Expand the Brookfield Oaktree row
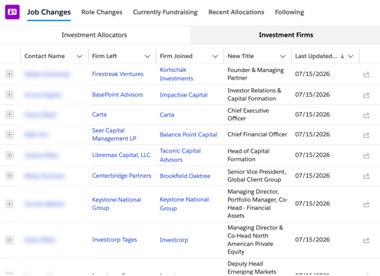The image size is (380, 276). coord(9,176)
